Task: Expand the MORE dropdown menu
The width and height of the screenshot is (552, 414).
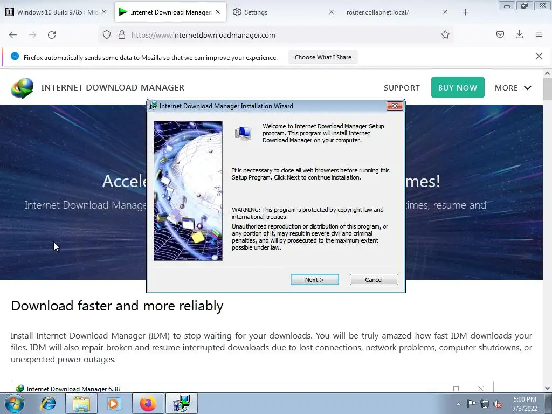Action: (x=513, y=88)
